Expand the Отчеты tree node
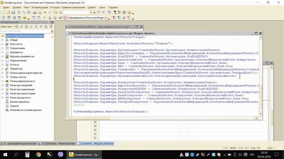The width and height of the screenshot is (284, 159). pos(3,64)
